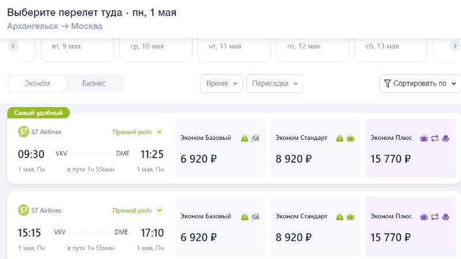Click the S7 Airlines logo on the 15:15 flight
The image size is (461, 259).
[x=24, y=211]
